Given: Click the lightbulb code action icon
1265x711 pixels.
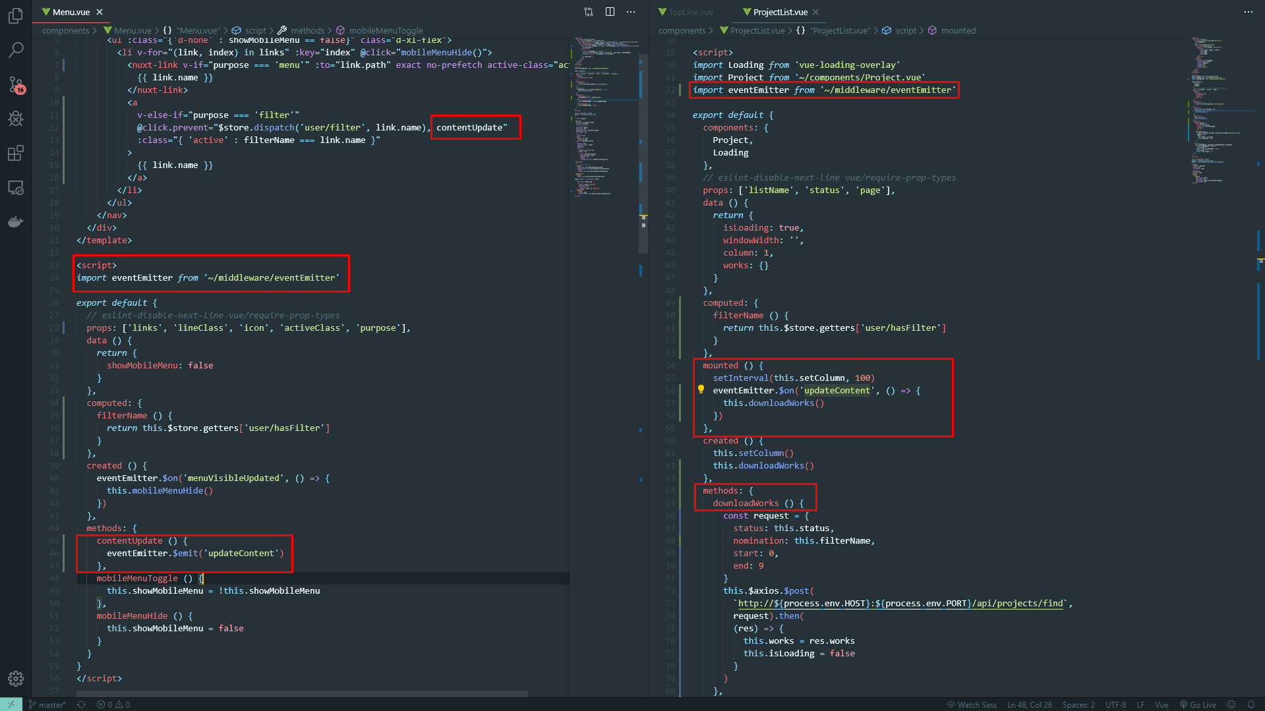Looking at the screenshot, I should 701,389.
